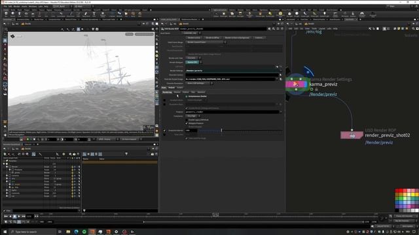Open Windows Start menu
Viewport: 419px width, 235px height.
click(x=5, y=232)
